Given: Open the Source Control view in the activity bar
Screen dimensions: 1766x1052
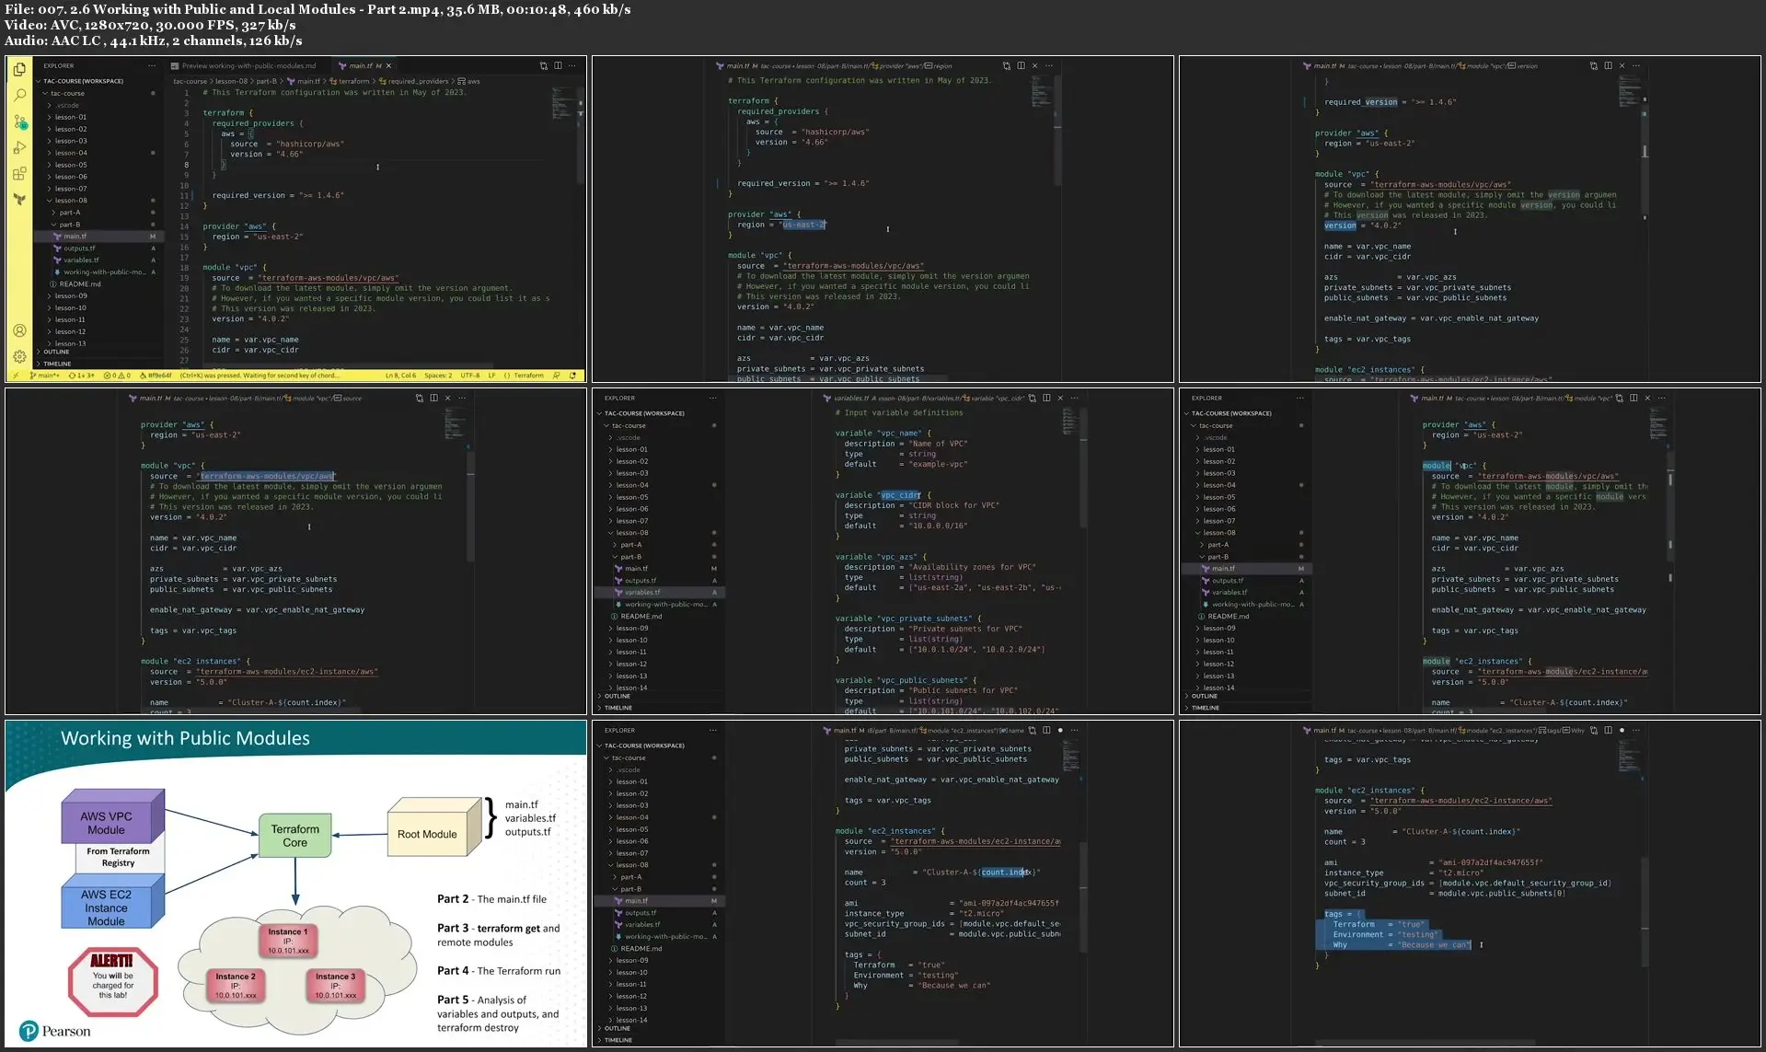Looking at the screenshot, I should point(19,121).
